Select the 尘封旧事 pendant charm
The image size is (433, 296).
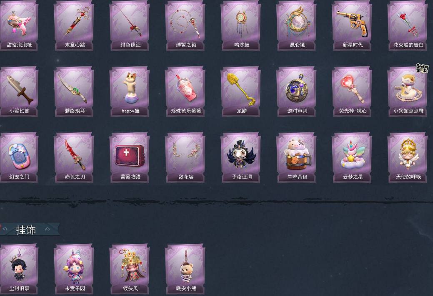coord(19,269)
